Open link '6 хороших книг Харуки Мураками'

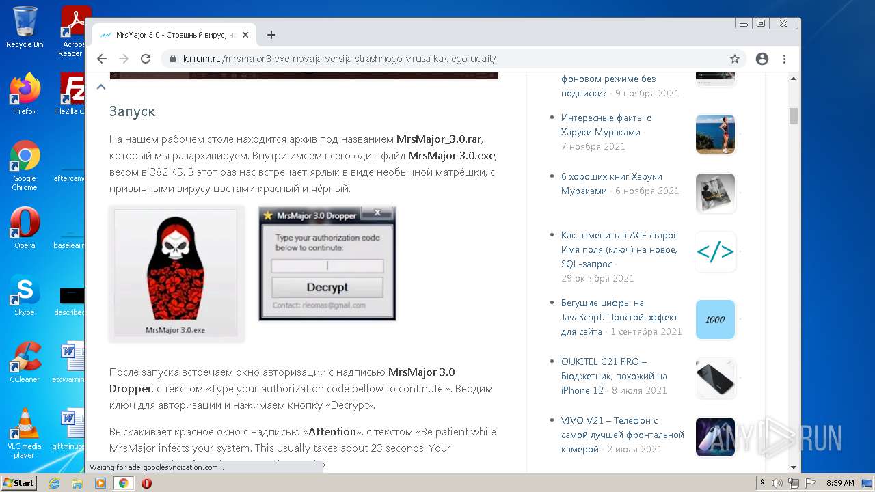click(x=611, y=183)
